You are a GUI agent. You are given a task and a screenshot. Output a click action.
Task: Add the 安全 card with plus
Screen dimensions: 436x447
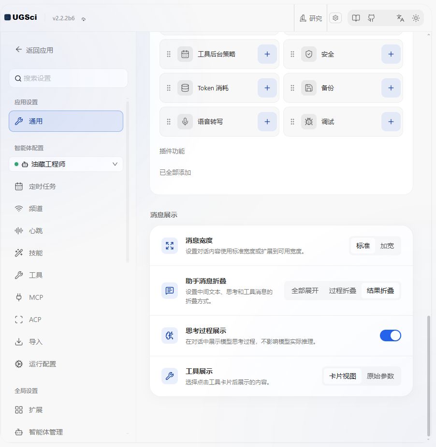coord(391,54)
